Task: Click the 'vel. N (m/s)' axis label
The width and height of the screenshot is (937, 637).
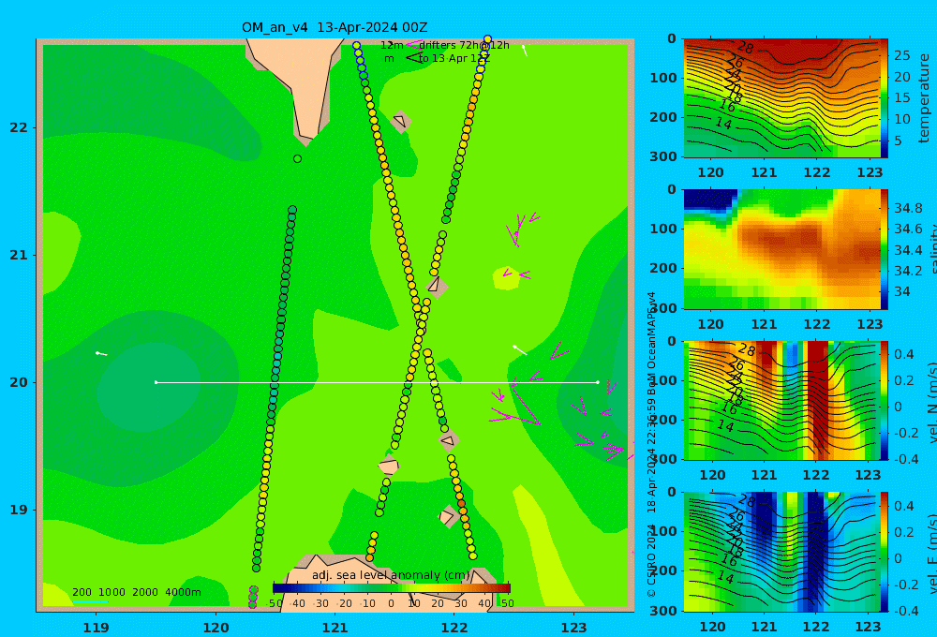Action: pyautogui.click(x=930, y=402)
